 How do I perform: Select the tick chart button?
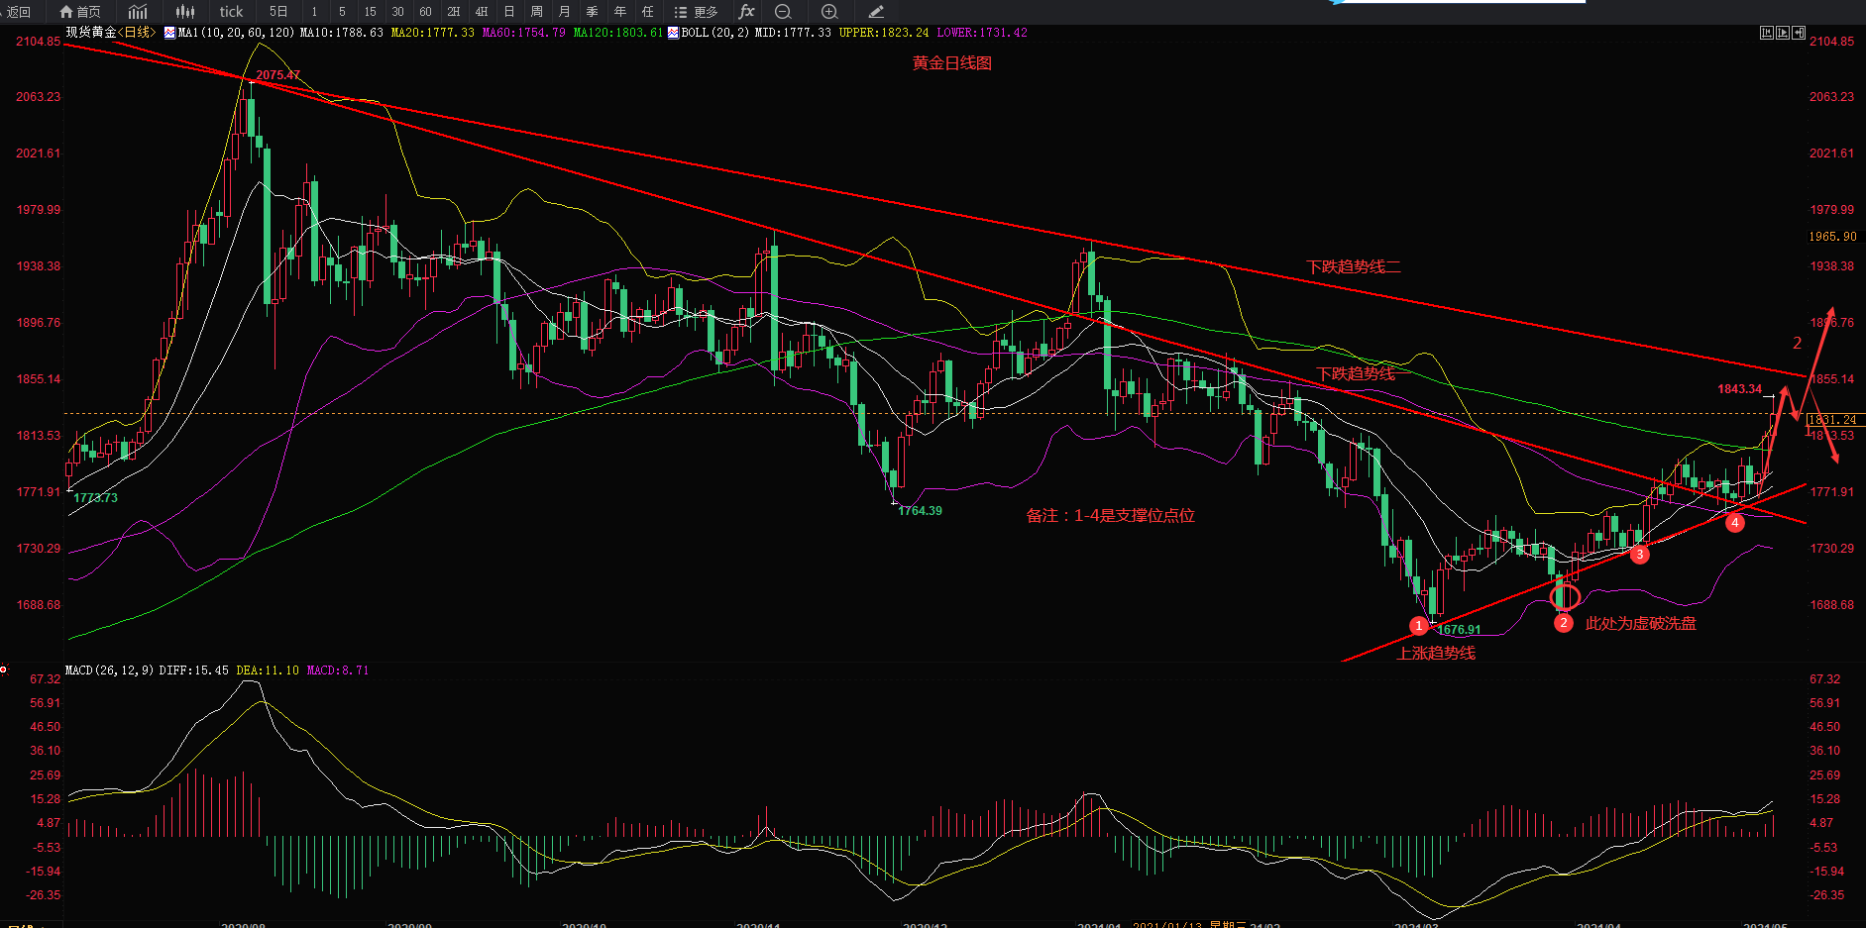pyautogui.click(x=231, y=12)
